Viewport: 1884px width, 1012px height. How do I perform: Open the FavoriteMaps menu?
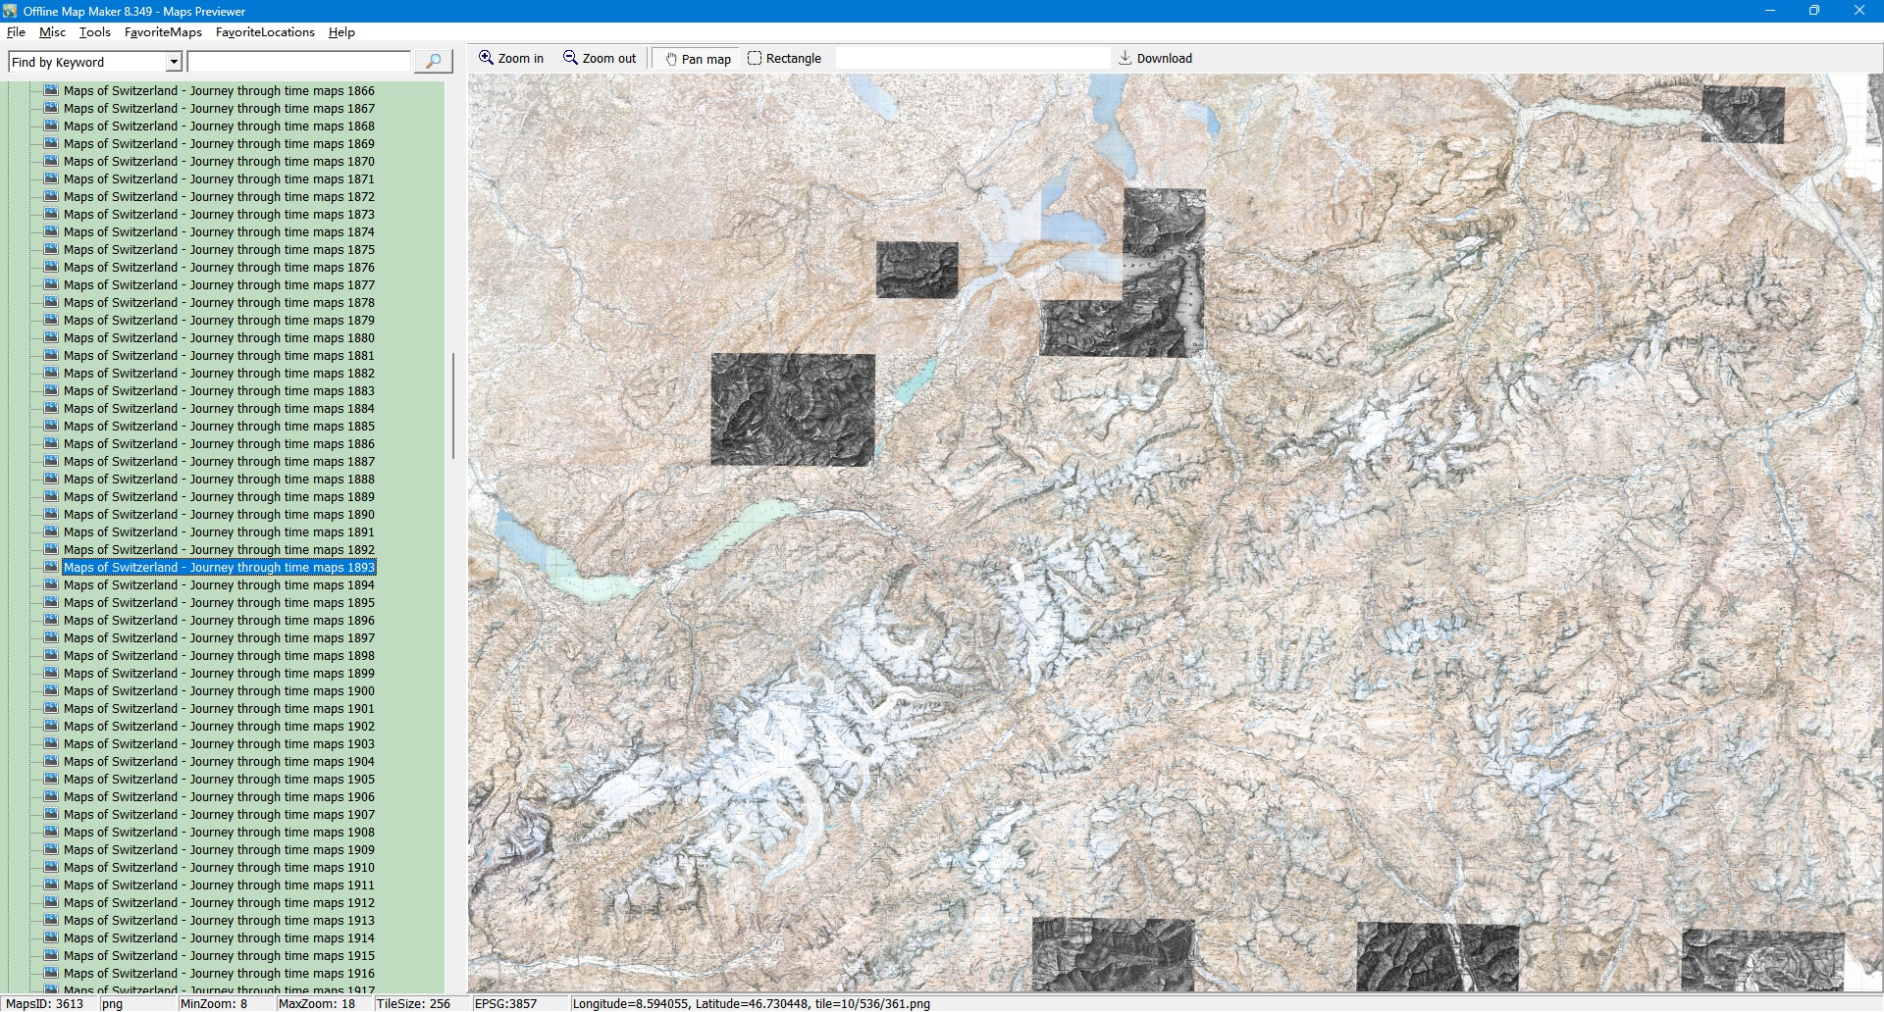[163, 32]
